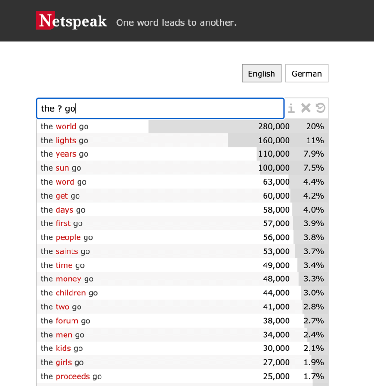Image resolution: width=374 pixels, height=386 pixels.
Task: Expand the "the world go" result row
Action: [x=65, y=126]
